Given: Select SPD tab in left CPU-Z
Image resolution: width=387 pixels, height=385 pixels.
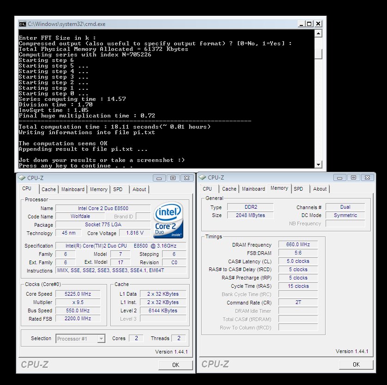Looking at the screenshot, I should (x=118, y=189).
